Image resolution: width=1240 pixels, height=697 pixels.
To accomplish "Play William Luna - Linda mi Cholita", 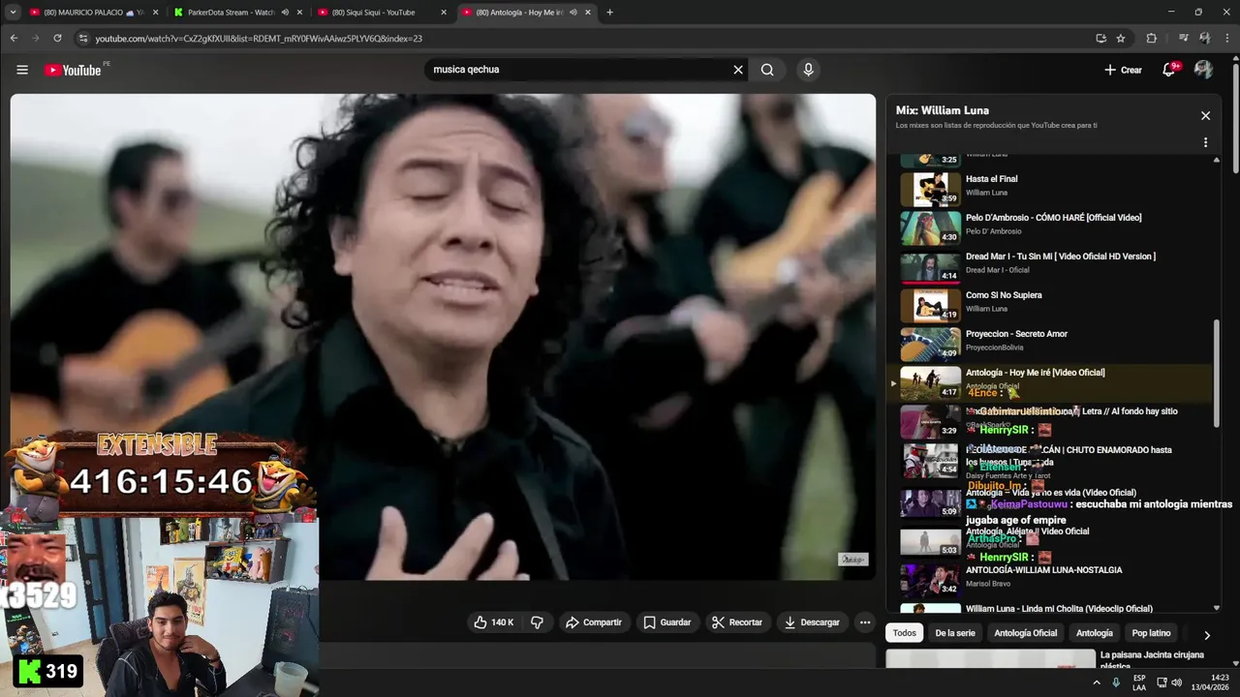I will [x=1051, y=609].
